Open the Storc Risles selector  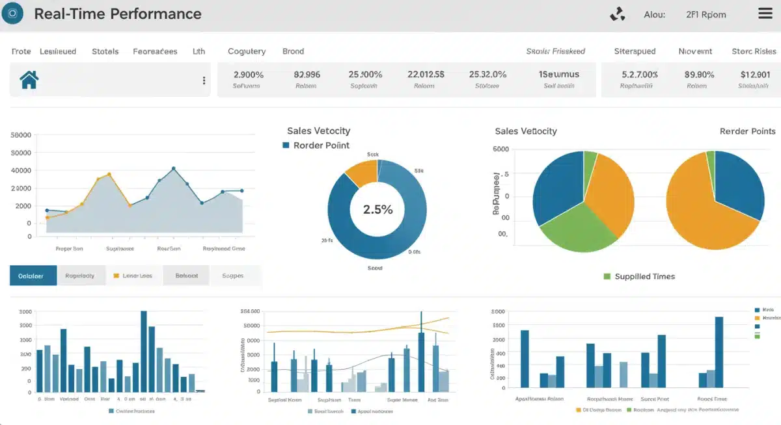point(755,51)
